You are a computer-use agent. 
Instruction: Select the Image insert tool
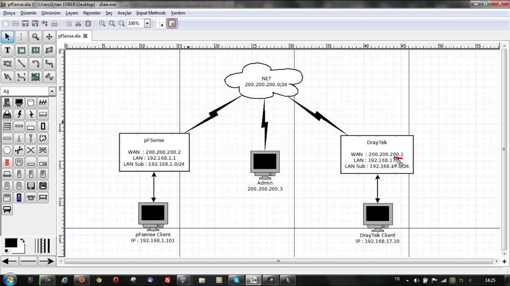[x=35, y=77]
